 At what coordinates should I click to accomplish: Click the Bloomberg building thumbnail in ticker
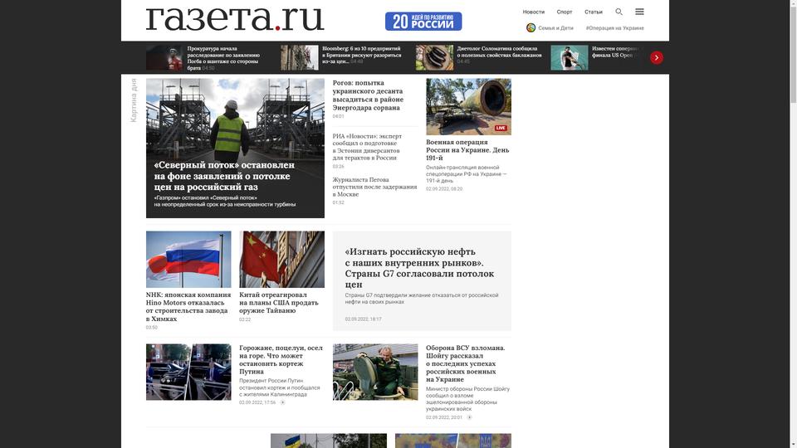(300, 57)
